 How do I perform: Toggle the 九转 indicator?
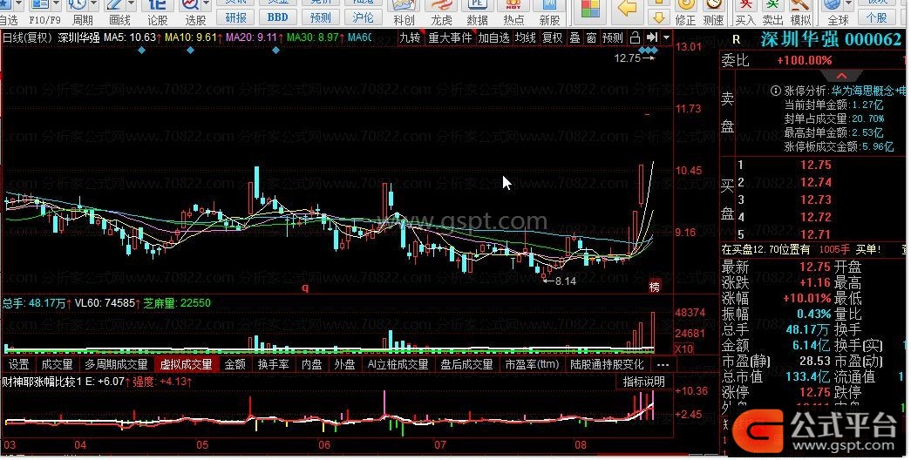(x=411, y=37)
